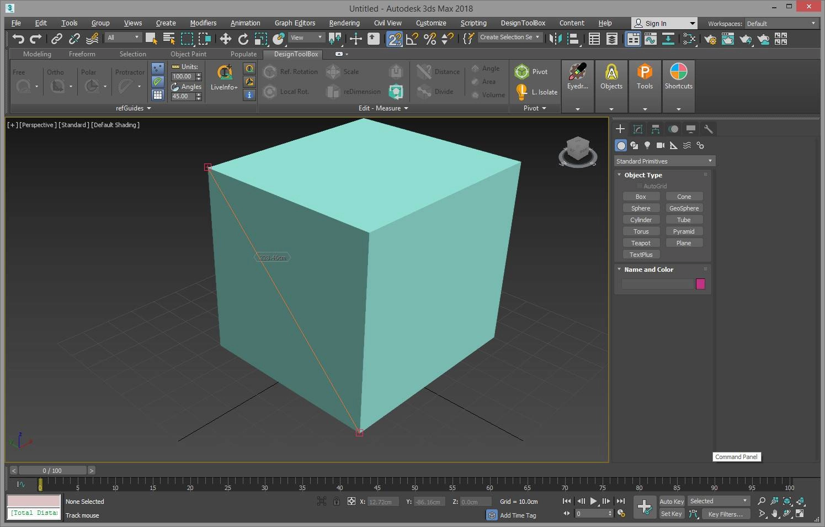The image size is (825, 527).
Task: Toggle Angle Snap button
Action: (x=412, y=39)
